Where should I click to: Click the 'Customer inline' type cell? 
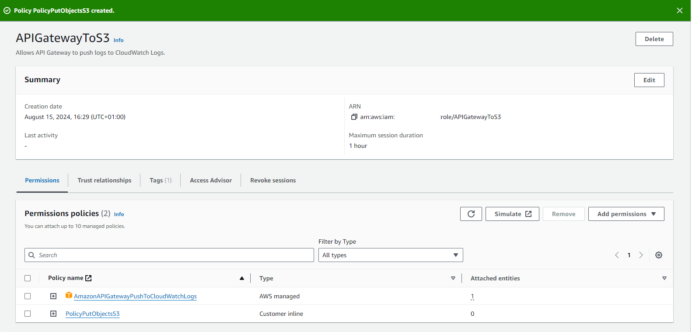(x=281, y=314)
